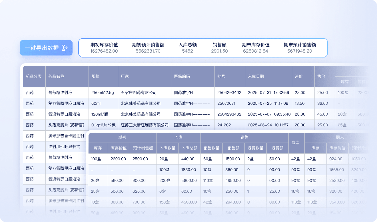
Task: Sort by the 药品名称 column header
Action: click(x=56, y=76)
